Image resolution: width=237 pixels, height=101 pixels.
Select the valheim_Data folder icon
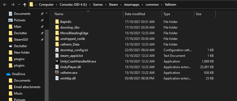coord(57,44)
